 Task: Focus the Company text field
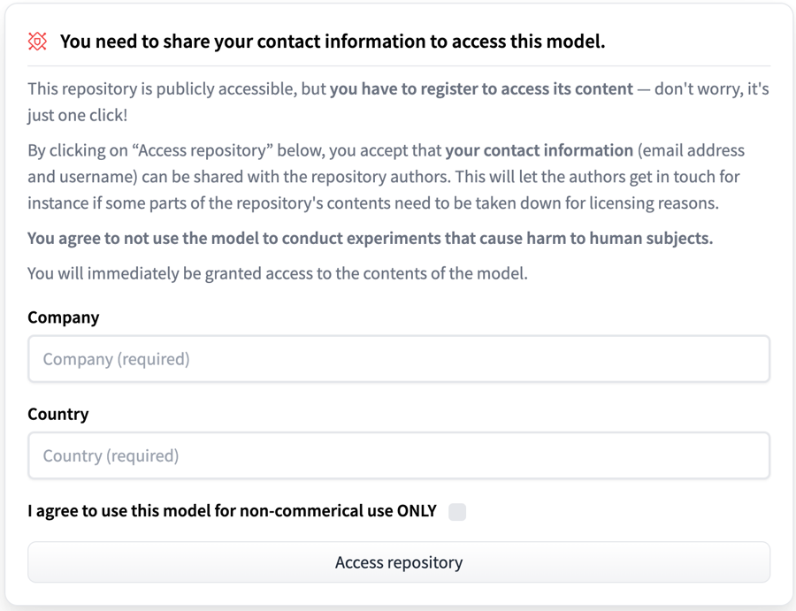[x=398, y=359]
